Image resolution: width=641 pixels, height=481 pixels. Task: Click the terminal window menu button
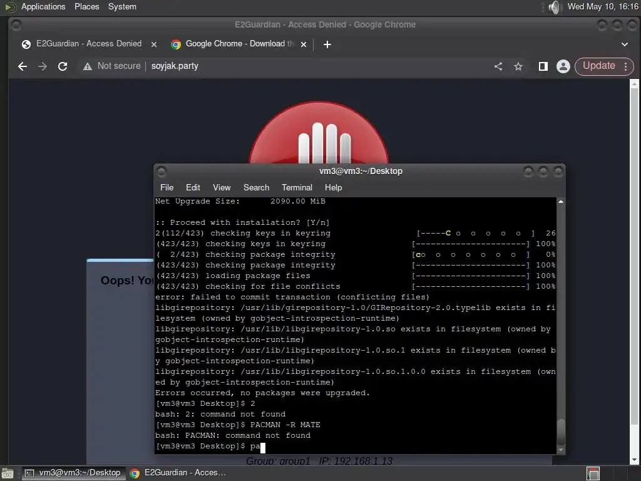(x=162, y=171)
